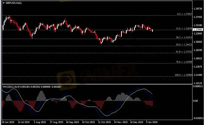Click price axis value 1.21400

point(198,75)
